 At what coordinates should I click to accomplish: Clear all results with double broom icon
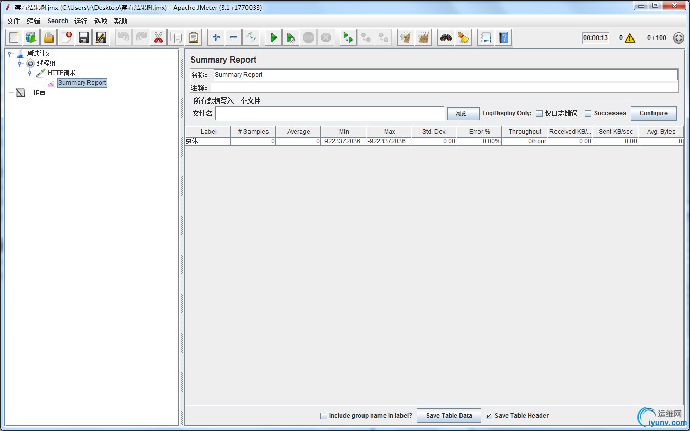click(x=424, y=37)
